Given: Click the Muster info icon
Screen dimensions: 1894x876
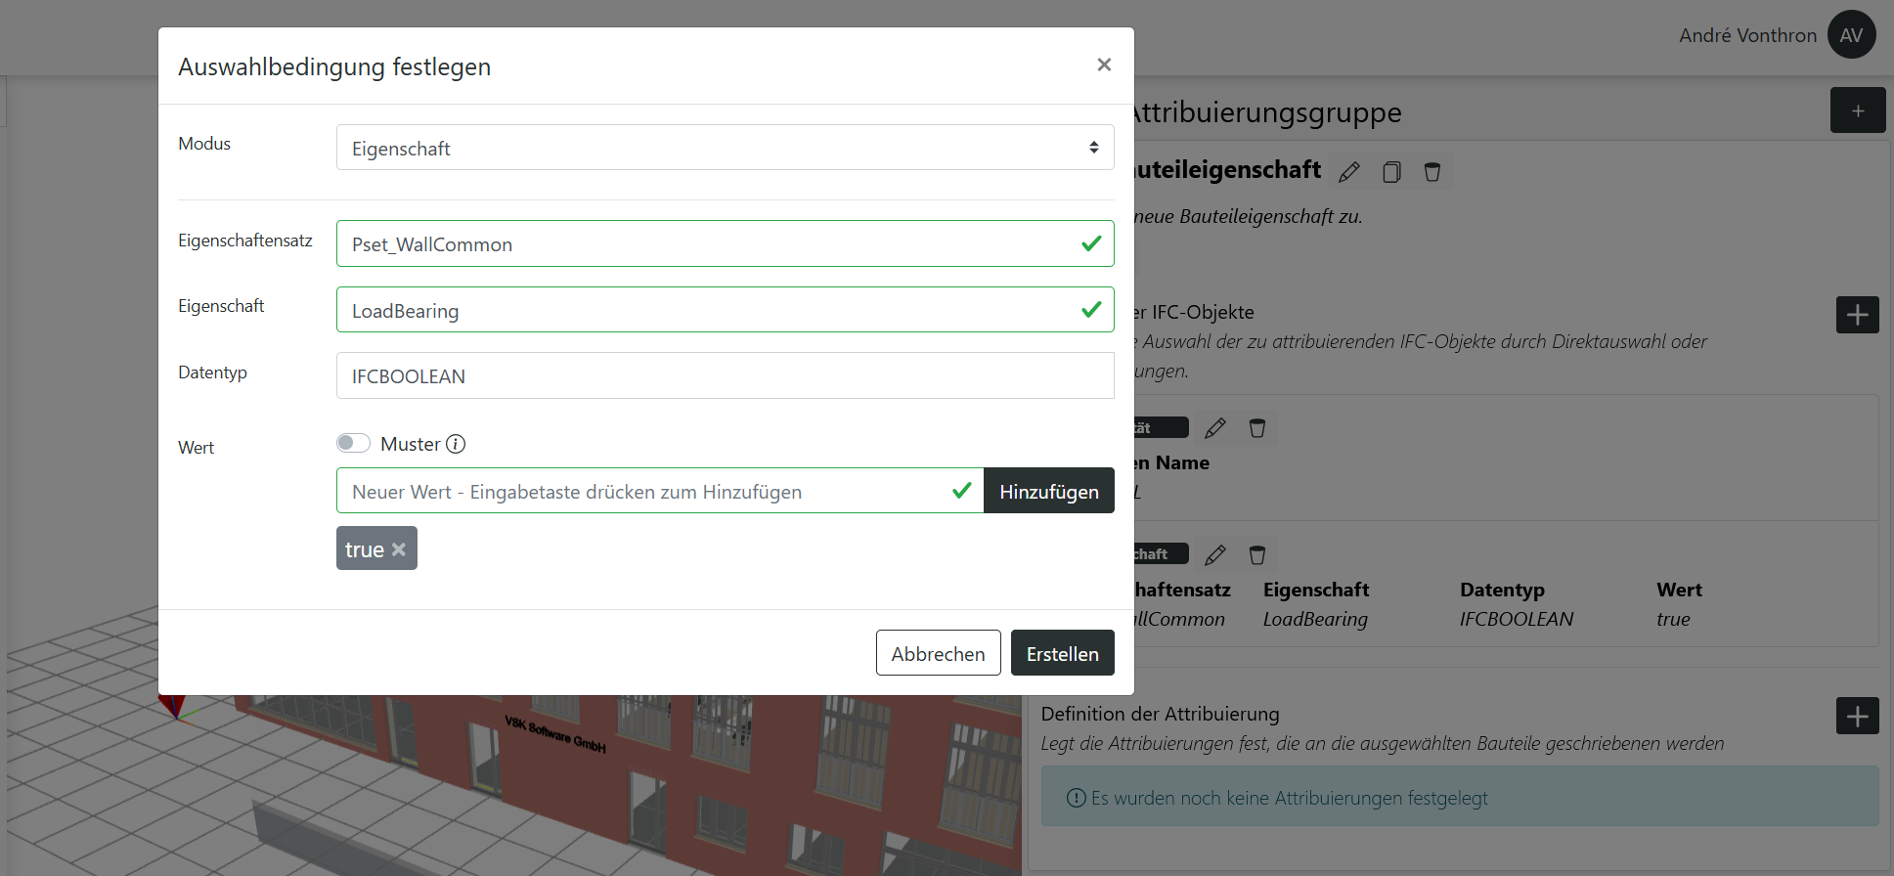Looking at the screenshot, I should [x=456, y=444].
